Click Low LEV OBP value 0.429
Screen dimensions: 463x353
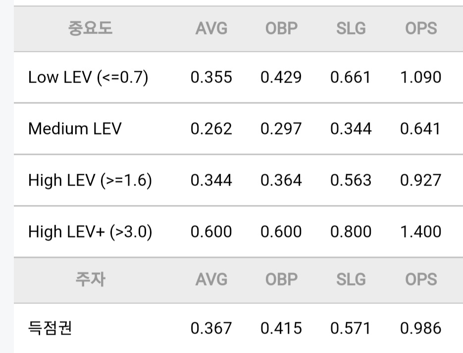pyautogui.click(x=281, y=77)
